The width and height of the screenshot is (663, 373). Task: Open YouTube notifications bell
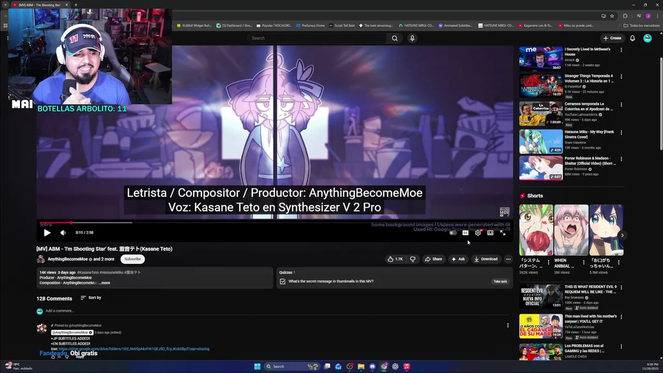pos(632,38)
